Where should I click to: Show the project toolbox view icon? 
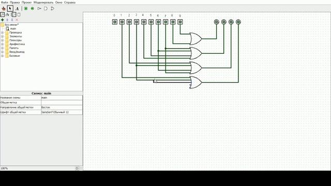(2, 14)
